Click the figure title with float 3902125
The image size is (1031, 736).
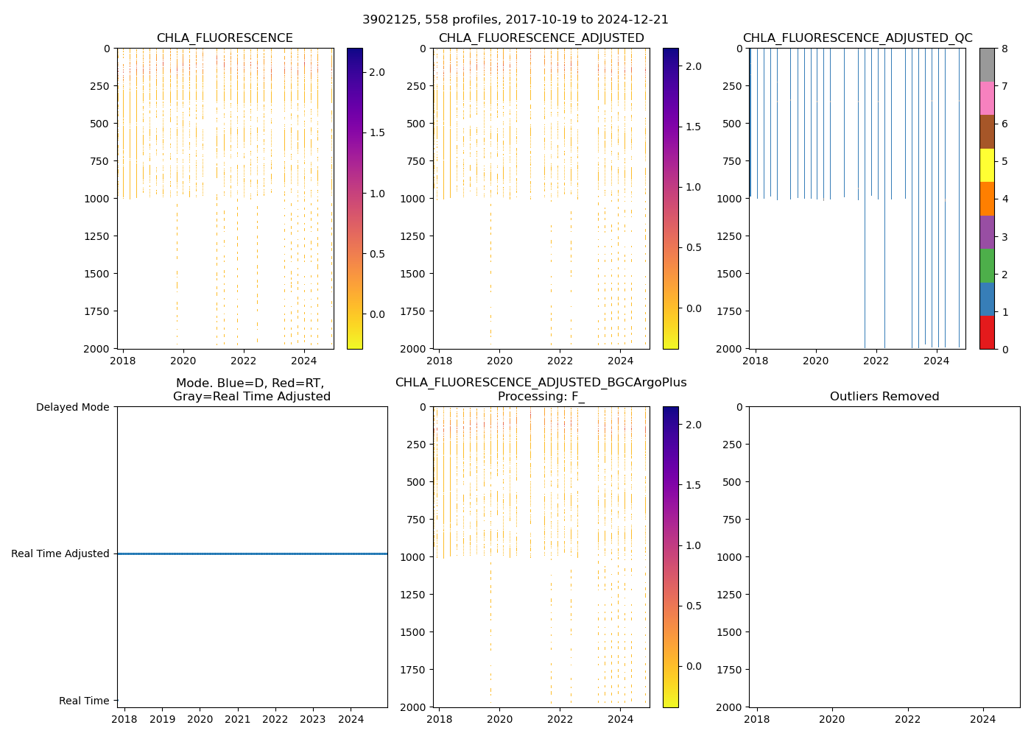tap(515, 20)
